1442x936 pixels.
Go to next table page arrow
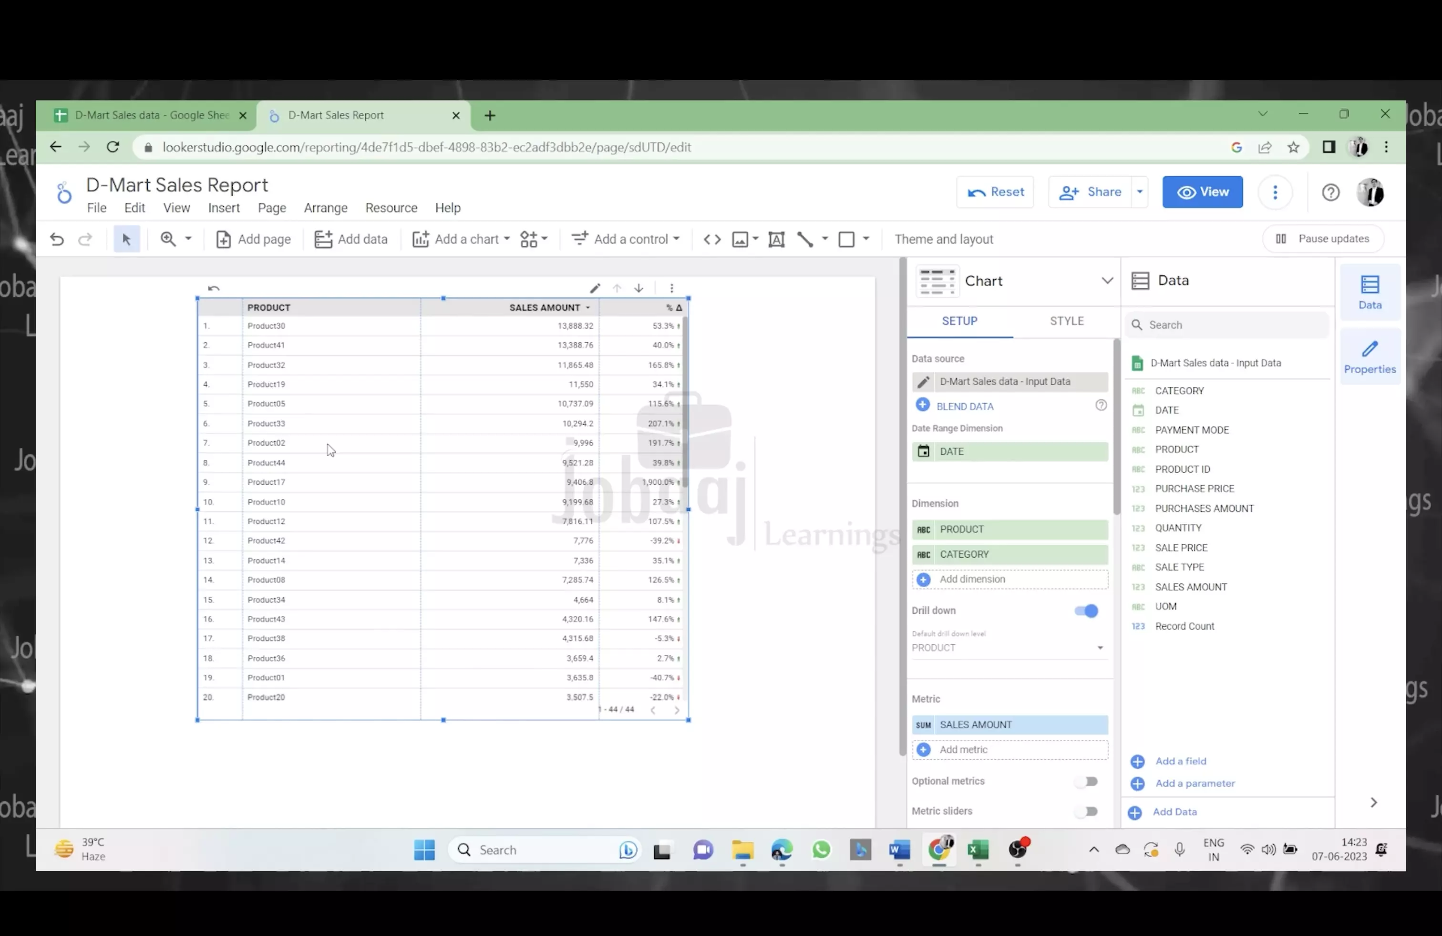(677, 710)
